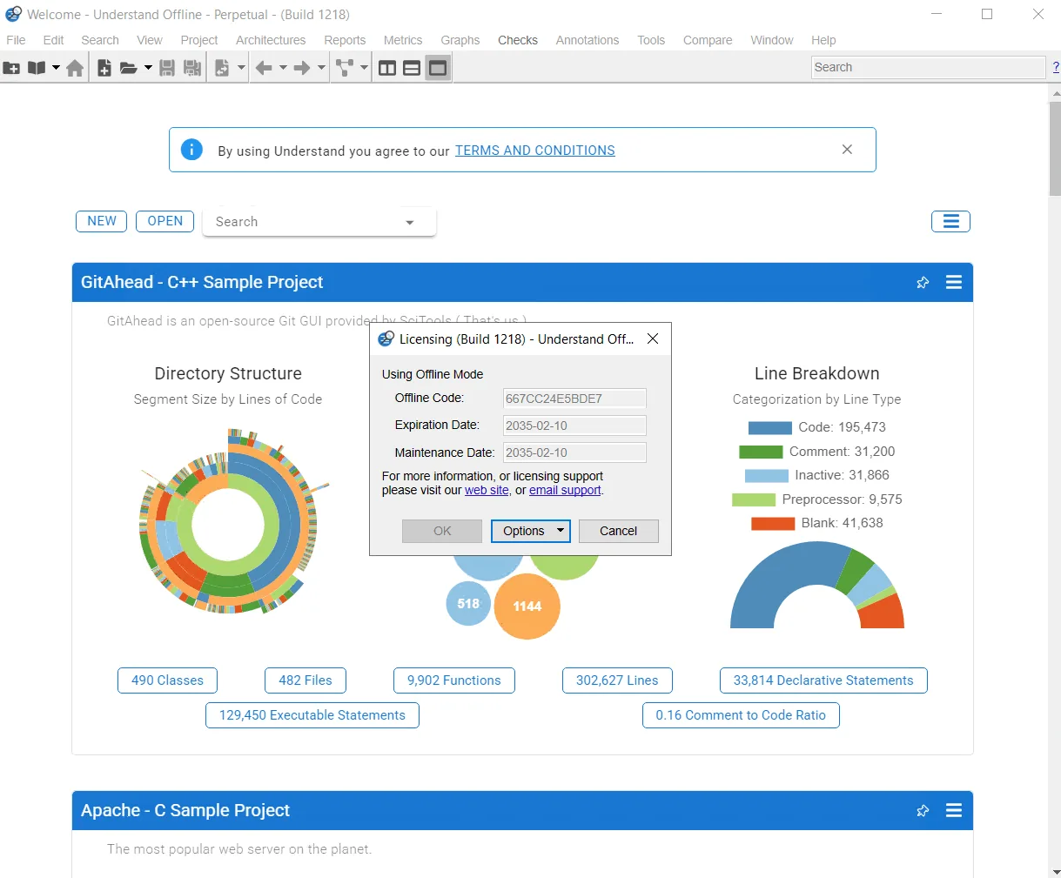Viewport: 1061px width, 878px height.
Task: Click the New Project folder-plus toolbar icon
Action: [x=11, y=68]
